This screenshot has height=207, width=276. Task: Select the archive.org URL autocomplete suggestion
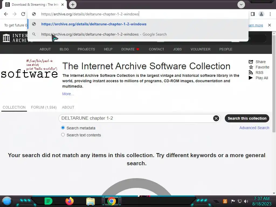click(x=138, y=24)
